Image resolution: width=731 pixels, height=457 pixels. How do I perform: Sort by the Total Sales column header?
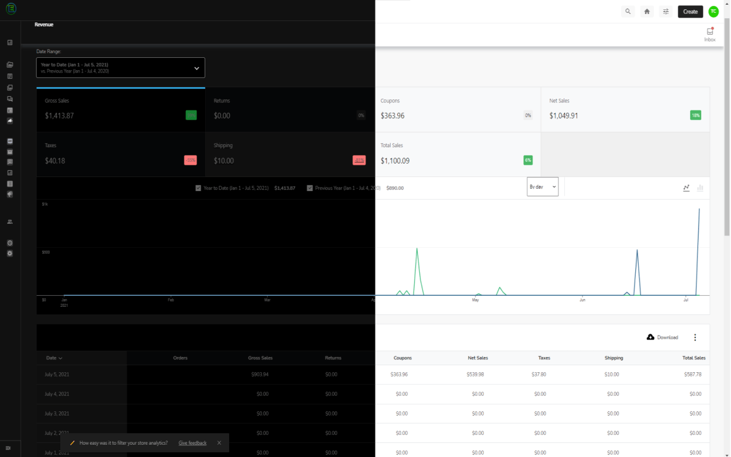click(x=694, y=358)
